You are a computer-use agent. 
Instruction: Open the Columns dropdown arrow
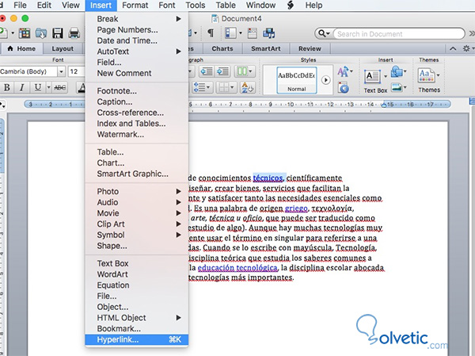(x=251, y=71)
